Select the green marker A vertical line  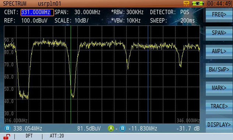coord(71,74)
